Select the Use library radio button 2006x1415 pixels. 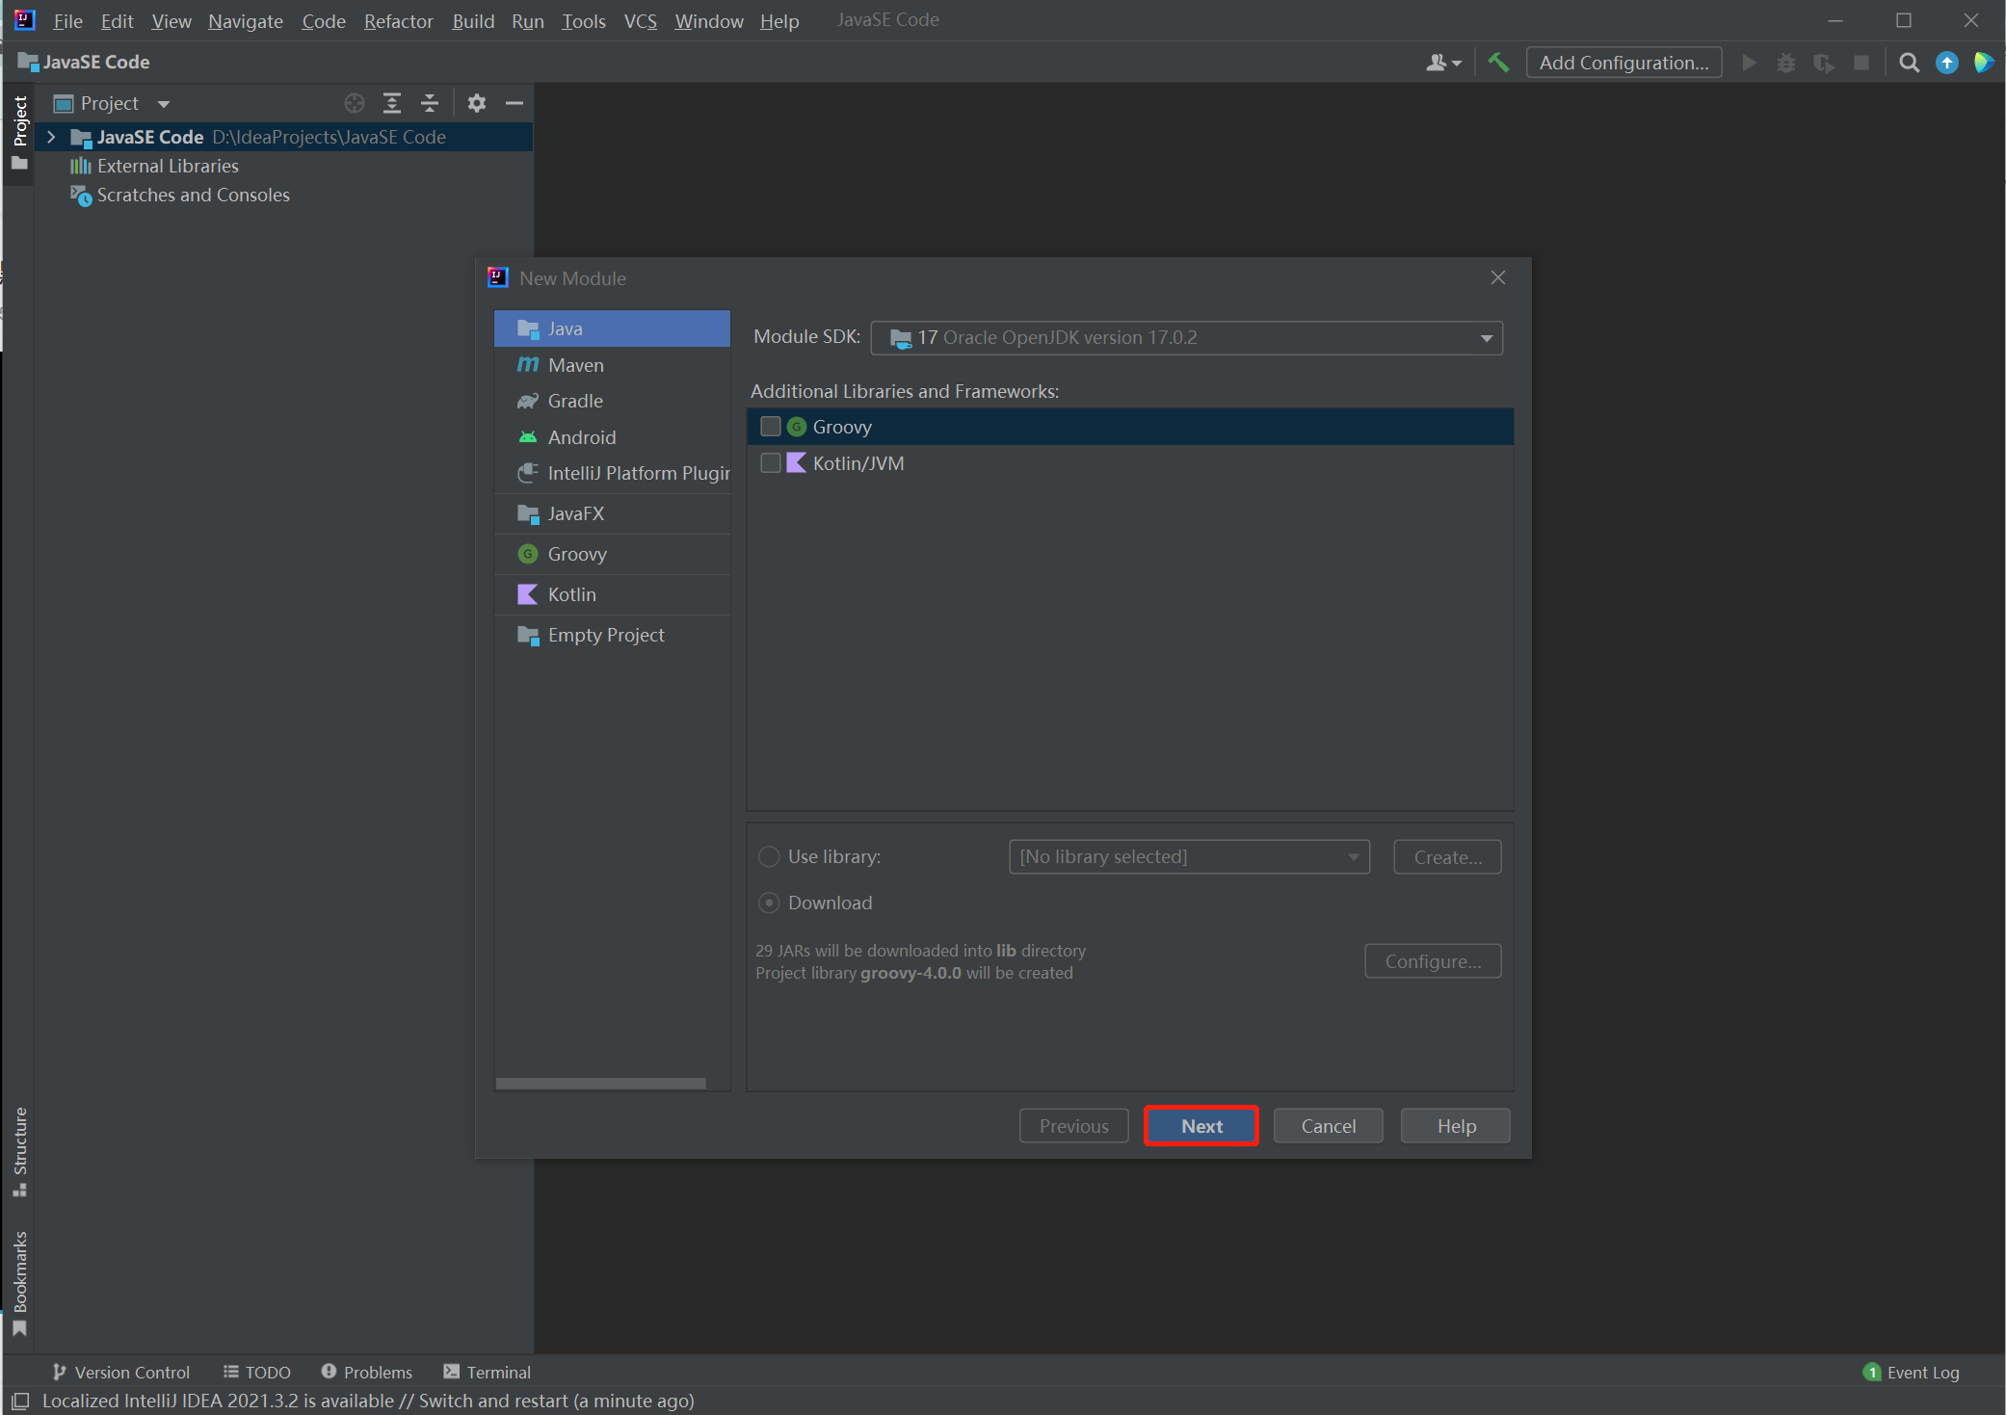pyautogui.click(x=769, y=856)
